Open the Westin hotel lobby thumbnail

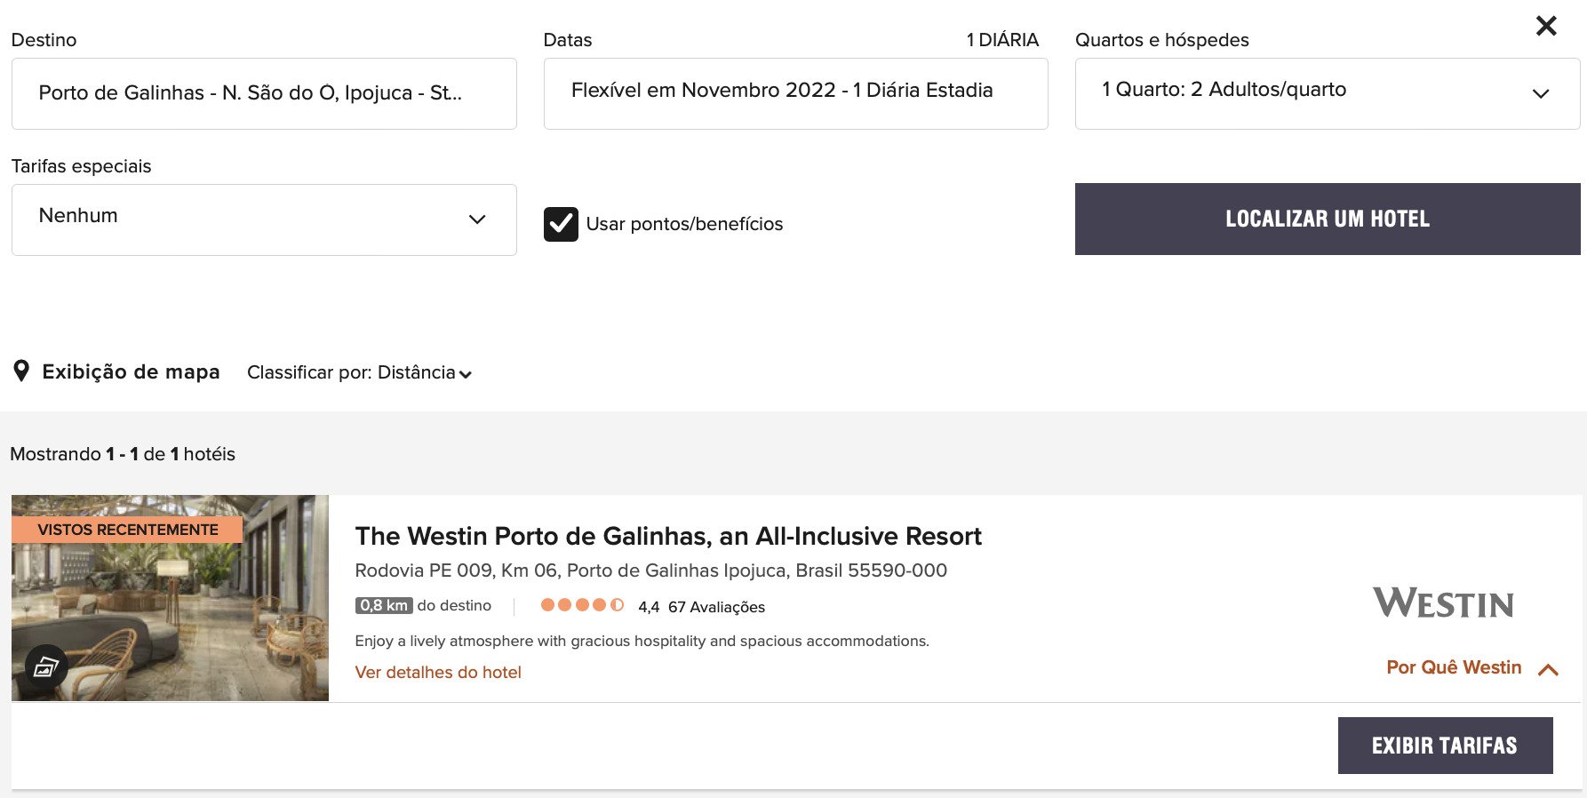coord(170,598)
